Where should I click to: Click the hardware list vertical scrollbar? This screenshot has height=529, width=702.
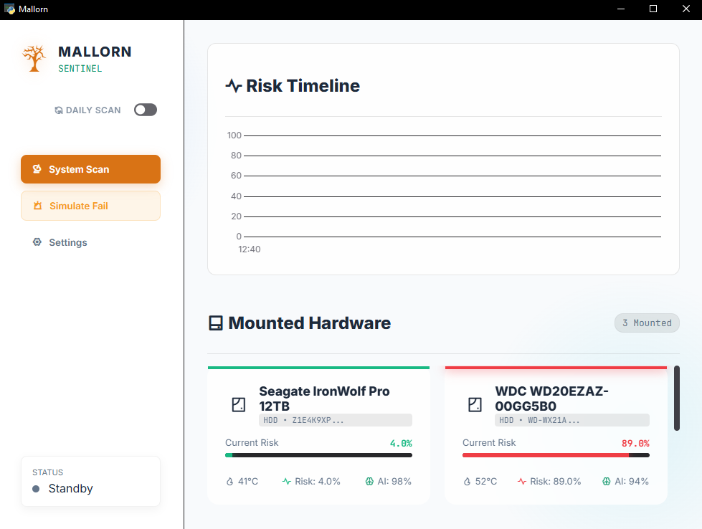(677, 398)
